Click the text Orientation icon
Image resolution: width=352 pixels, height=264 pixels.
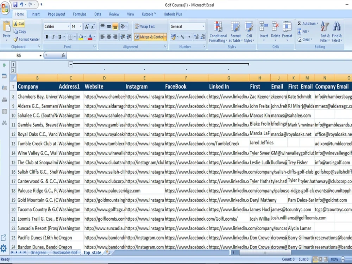click(x=123, y=26)
